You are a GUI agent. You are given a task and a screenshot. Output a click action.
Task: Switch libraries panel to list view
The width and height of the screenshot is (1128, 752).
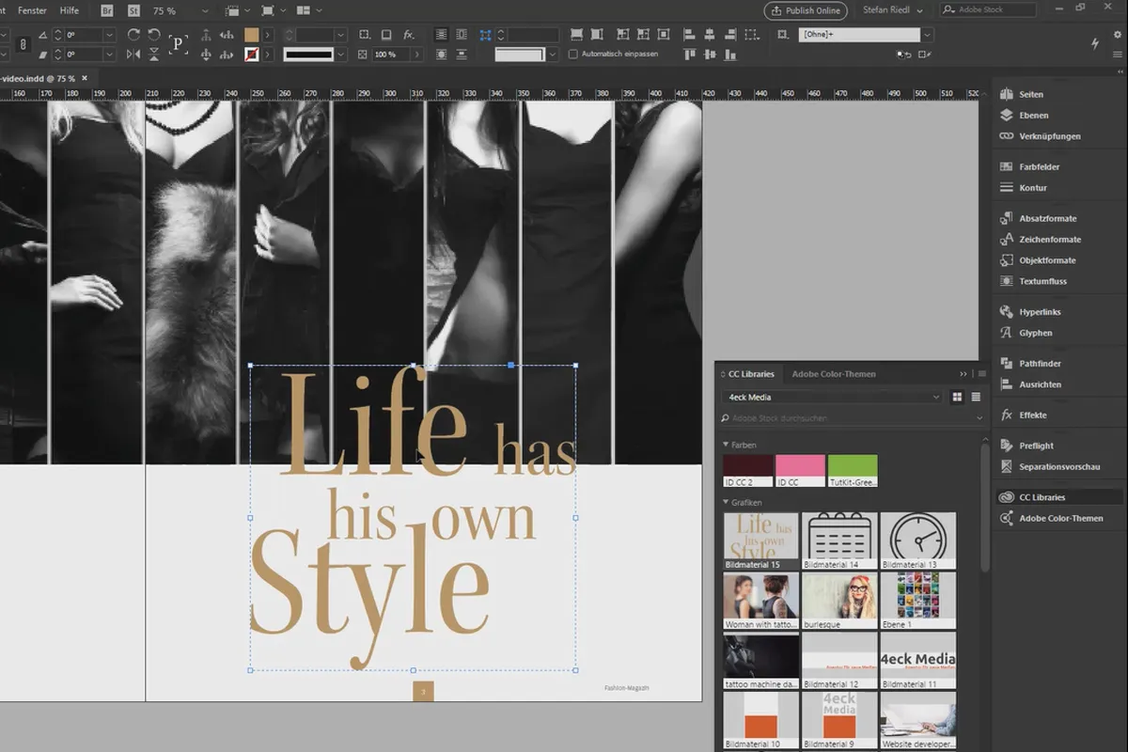coord(976,397)
